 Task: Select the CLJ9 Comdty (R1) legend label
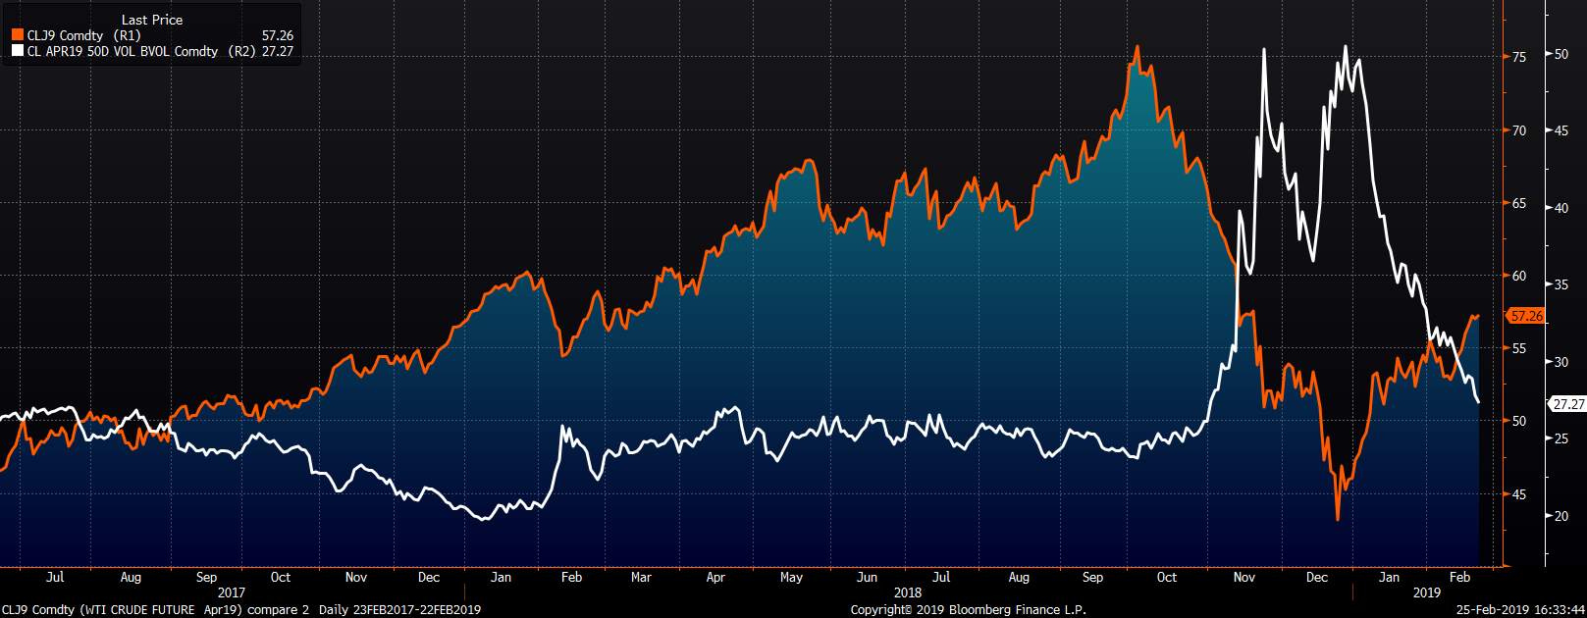83,35
